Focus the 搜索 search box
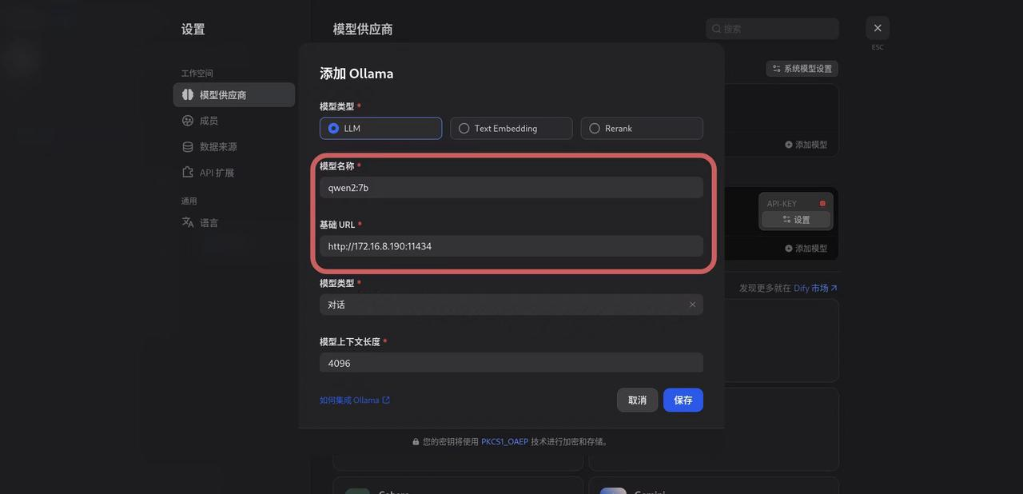 pos(772,29)
